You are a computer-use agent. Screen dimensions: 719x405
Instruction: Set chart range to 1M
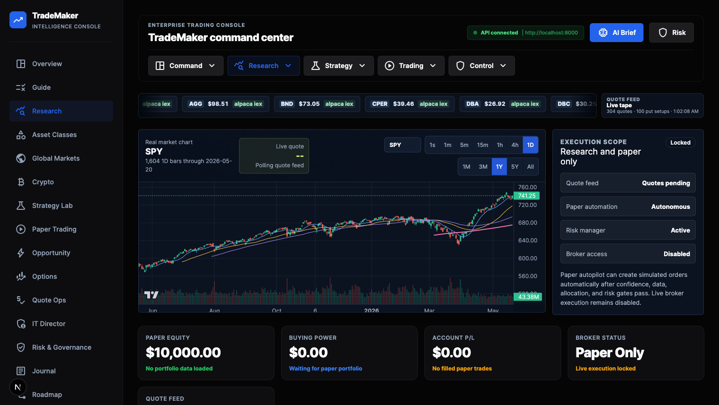[x=466, y=167]
